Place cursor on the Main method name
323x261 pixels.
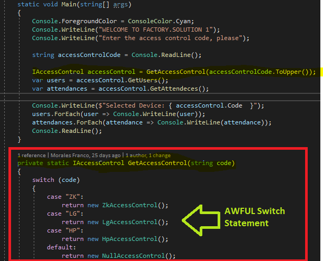point(69,4)
